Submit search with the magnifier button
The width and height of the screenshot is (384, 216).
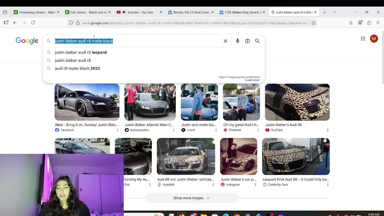[257, 41]
